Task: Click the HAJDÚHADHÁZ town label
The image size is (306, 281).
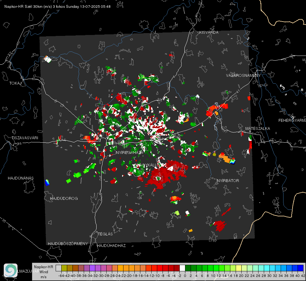Action: click(111, 246)
